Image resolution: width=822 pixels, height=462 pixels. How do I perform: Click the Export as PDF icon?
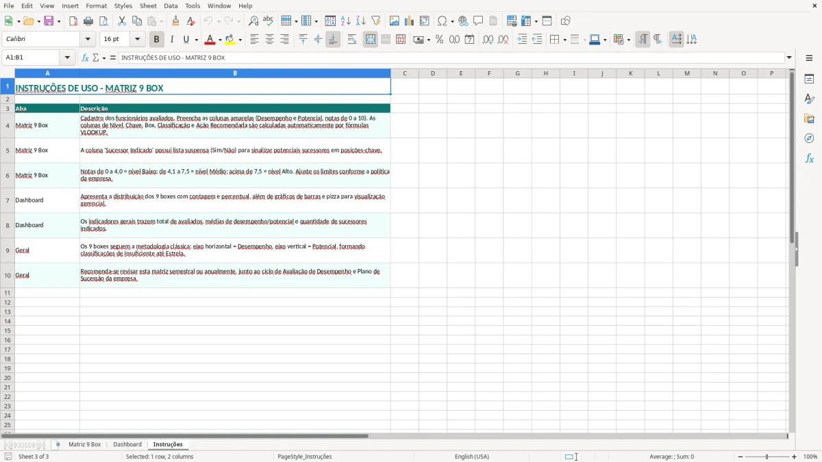click(x=73, y=21)
